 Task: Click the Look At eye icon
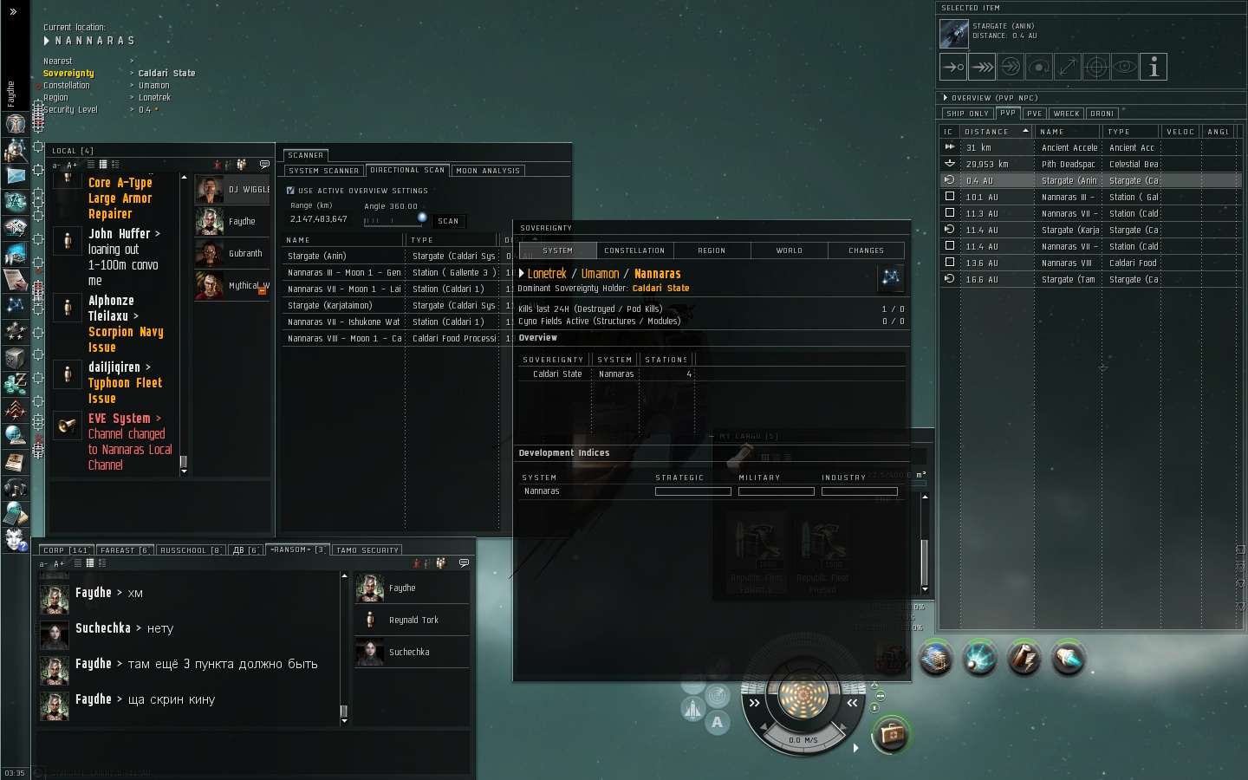click(x=1125, y=67)
